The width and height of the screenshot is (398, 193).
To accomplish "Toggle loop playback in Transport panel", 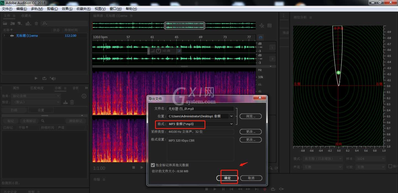I will (x=273, y=189).
